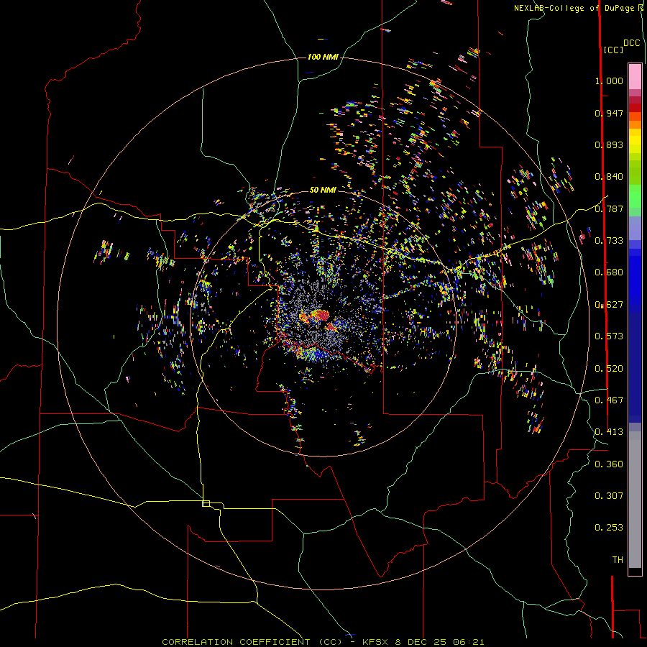
Task: Click the 100 NMI range ring label
Action: click(323, 57)
